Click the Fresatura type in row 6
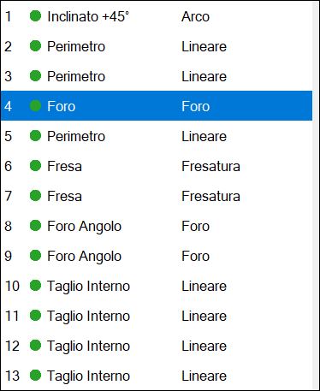 (x=210, y=166)
